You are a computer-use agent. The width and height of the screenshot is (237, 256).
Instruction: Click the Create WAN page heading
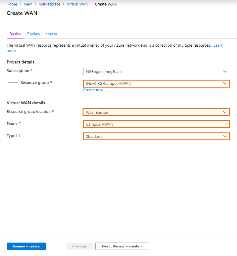coord(22,13)
